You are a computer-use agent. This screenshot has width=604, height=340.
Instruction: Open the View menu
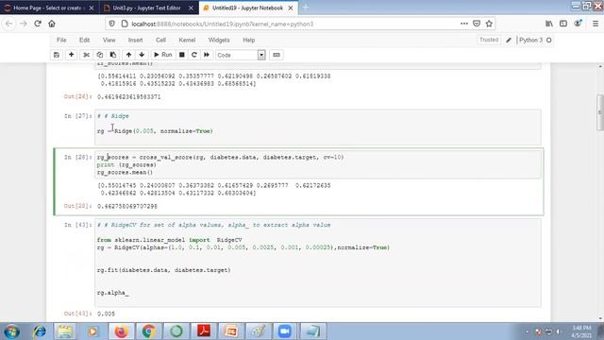pos(109,40)
